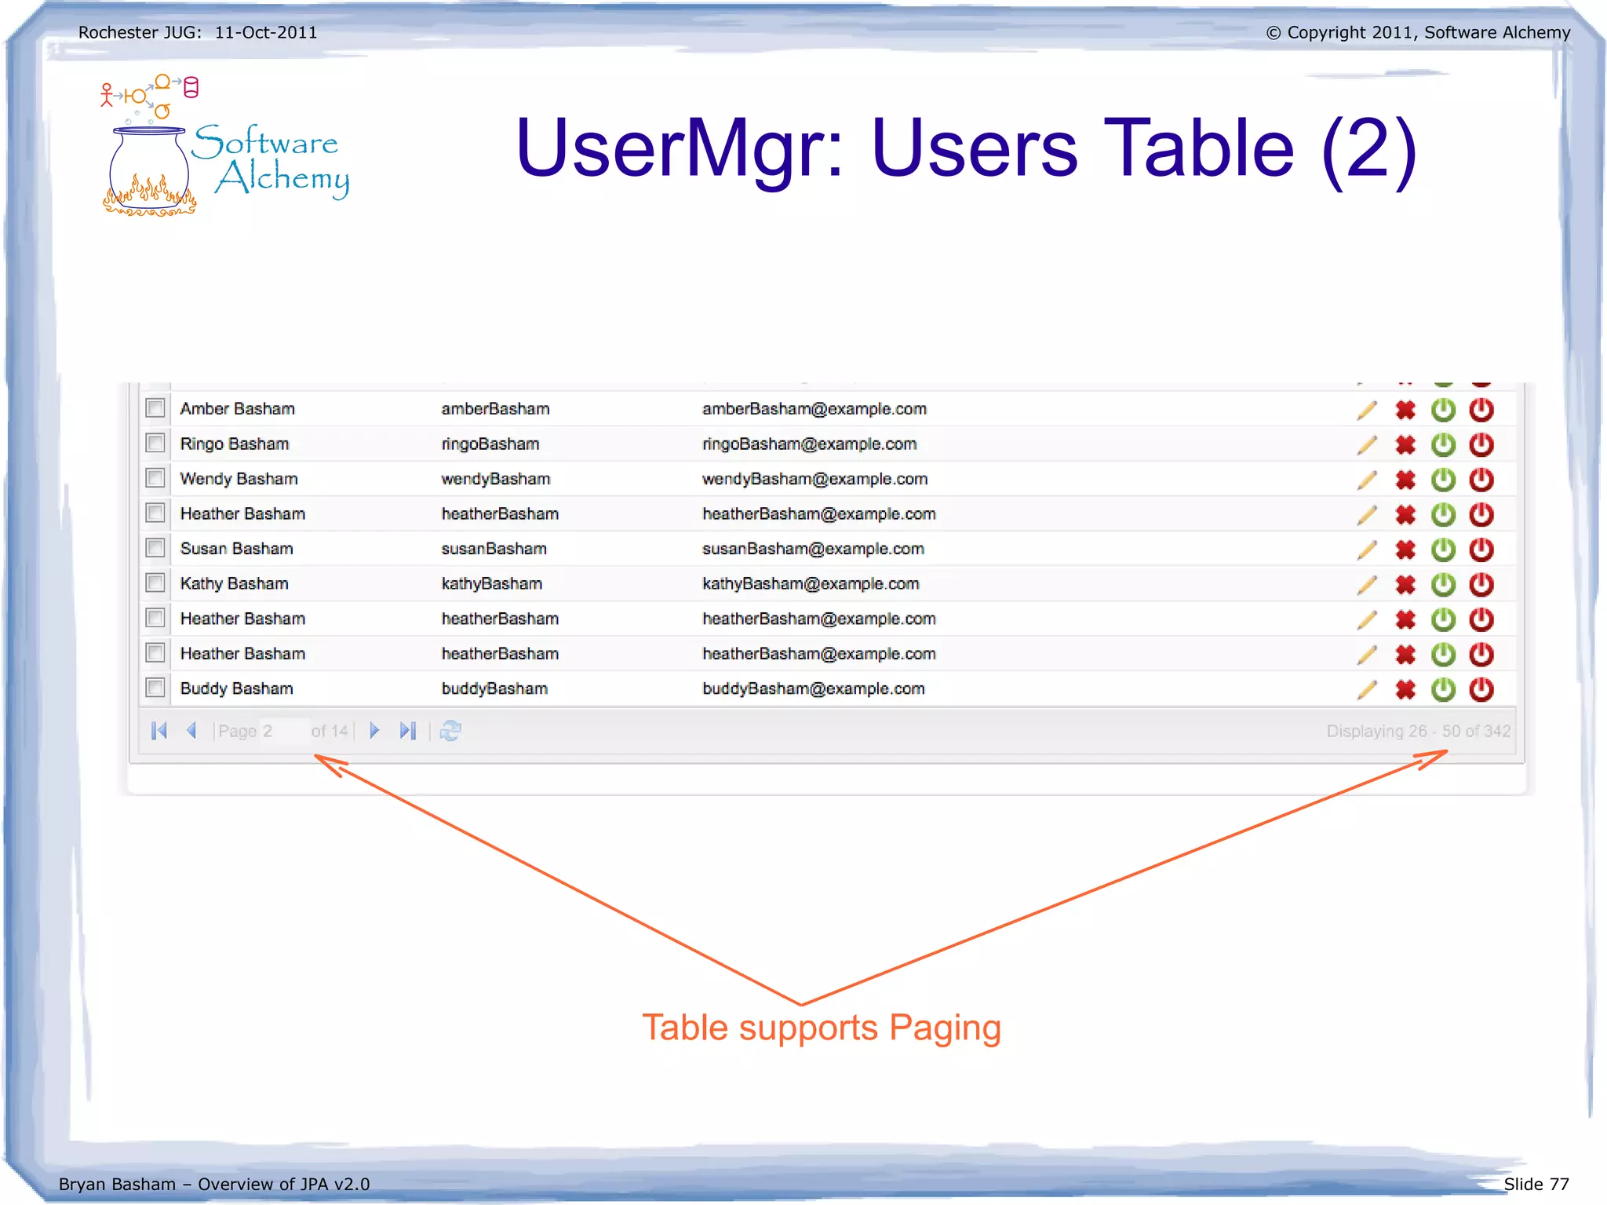Click the red power icon in the Kathy Basham row

1481,585
